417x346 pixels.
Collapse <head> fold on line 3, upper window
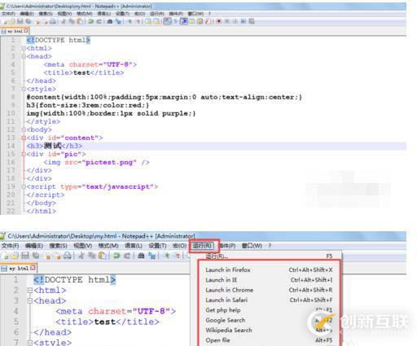[24, 57]
